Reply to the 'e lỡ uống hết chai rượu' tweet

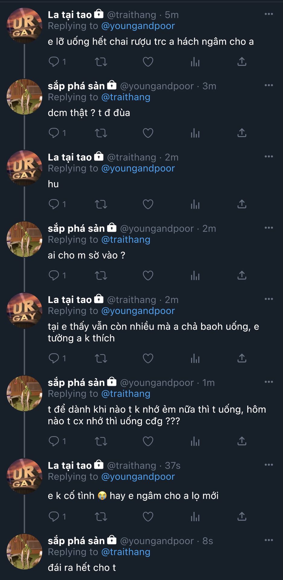pos(54,62)
